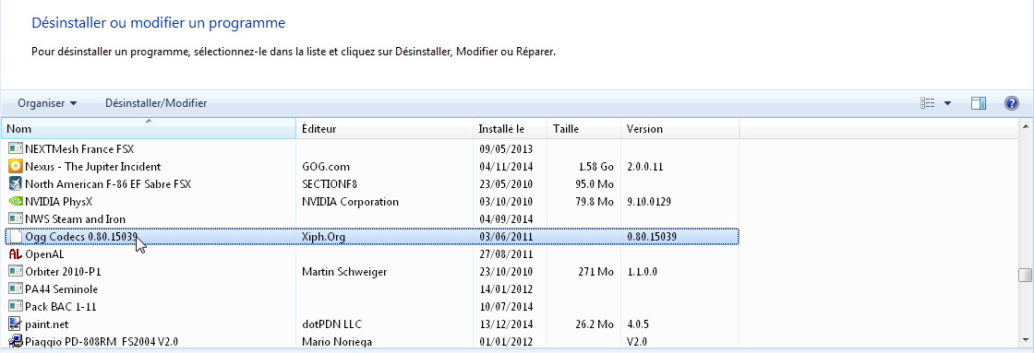Click the paint.net application icon
Viewport: 1034px width, 353px height.
tap(15, 324)
